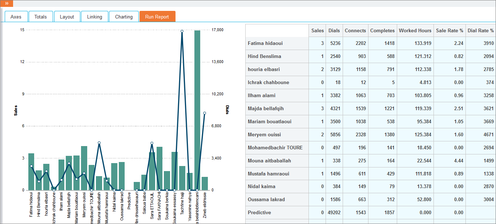
Task: Select Nidal kaima row header in table
Action: pyautogui.click(x=277, y=187)
